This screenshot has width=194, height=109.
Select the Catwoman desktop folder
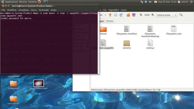[13, 85]
